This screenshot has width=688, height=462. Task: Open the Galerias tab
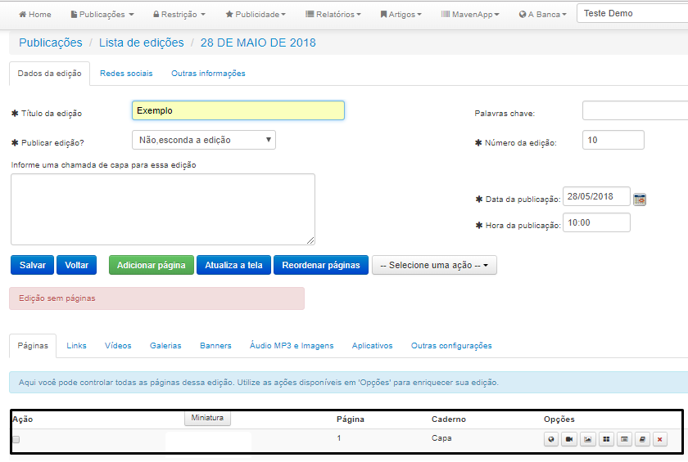pyautogui.click(x=165, y=346)
